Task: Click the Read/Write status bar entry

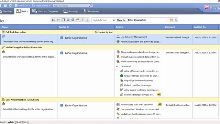Action: (x=21, y=122)
